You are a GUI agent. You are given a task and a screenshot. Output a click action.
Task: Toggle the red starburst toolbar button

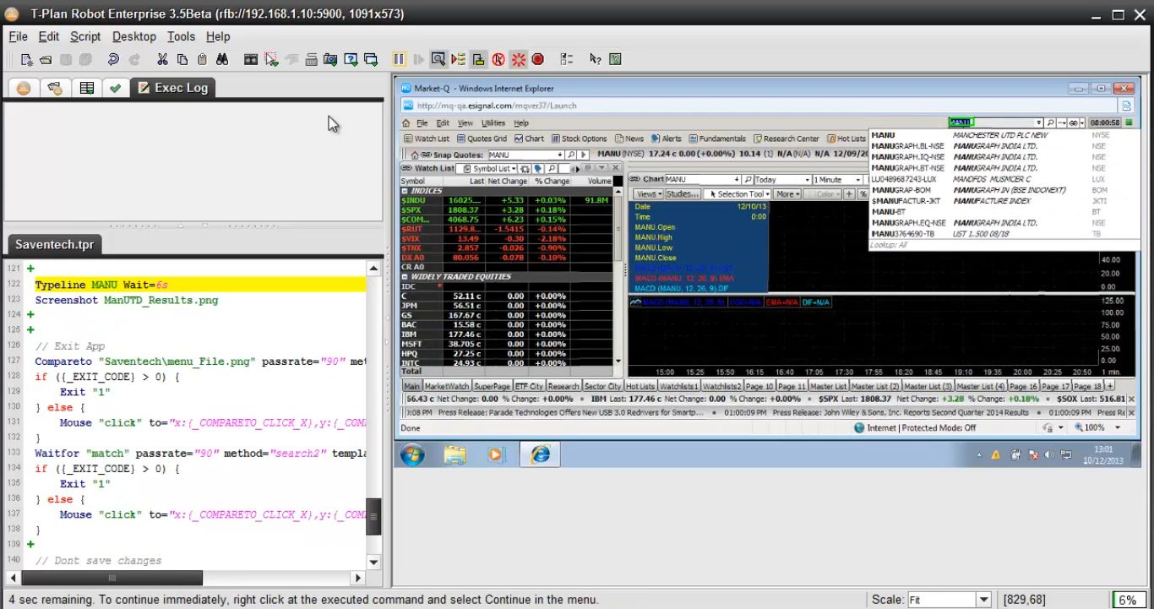tap(518, 59)
